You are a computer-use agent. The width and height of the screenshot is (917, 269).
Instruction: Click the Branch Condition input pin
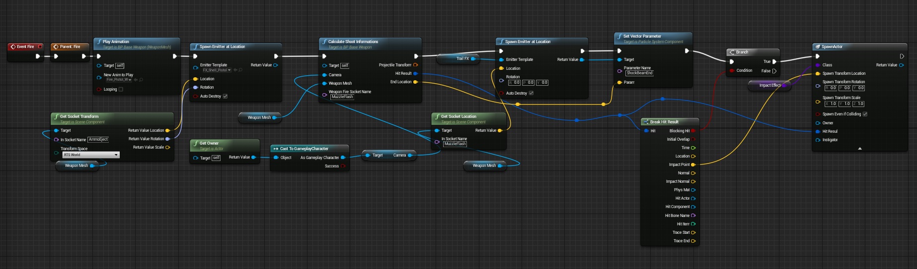pos(732,70)
